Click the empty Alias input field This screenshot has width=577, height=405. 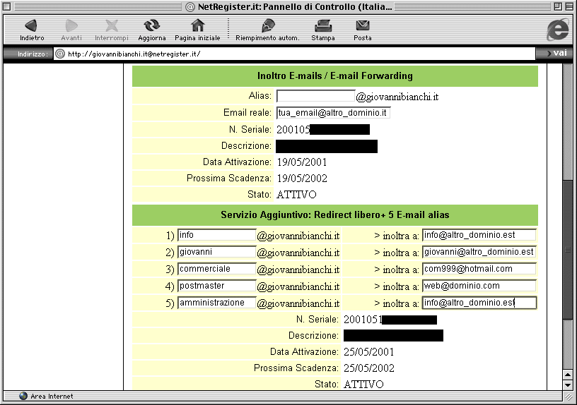tap(316, 96)
